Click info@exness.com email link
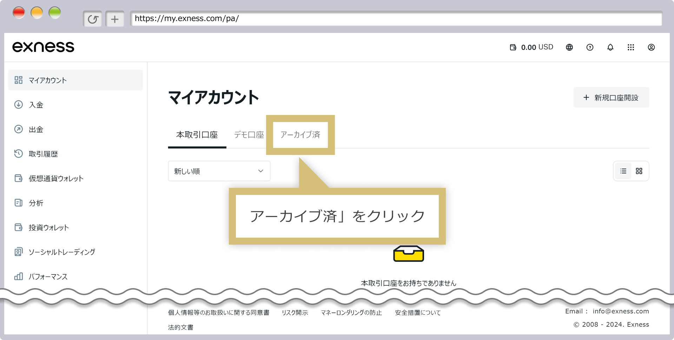 coord(621,311)
